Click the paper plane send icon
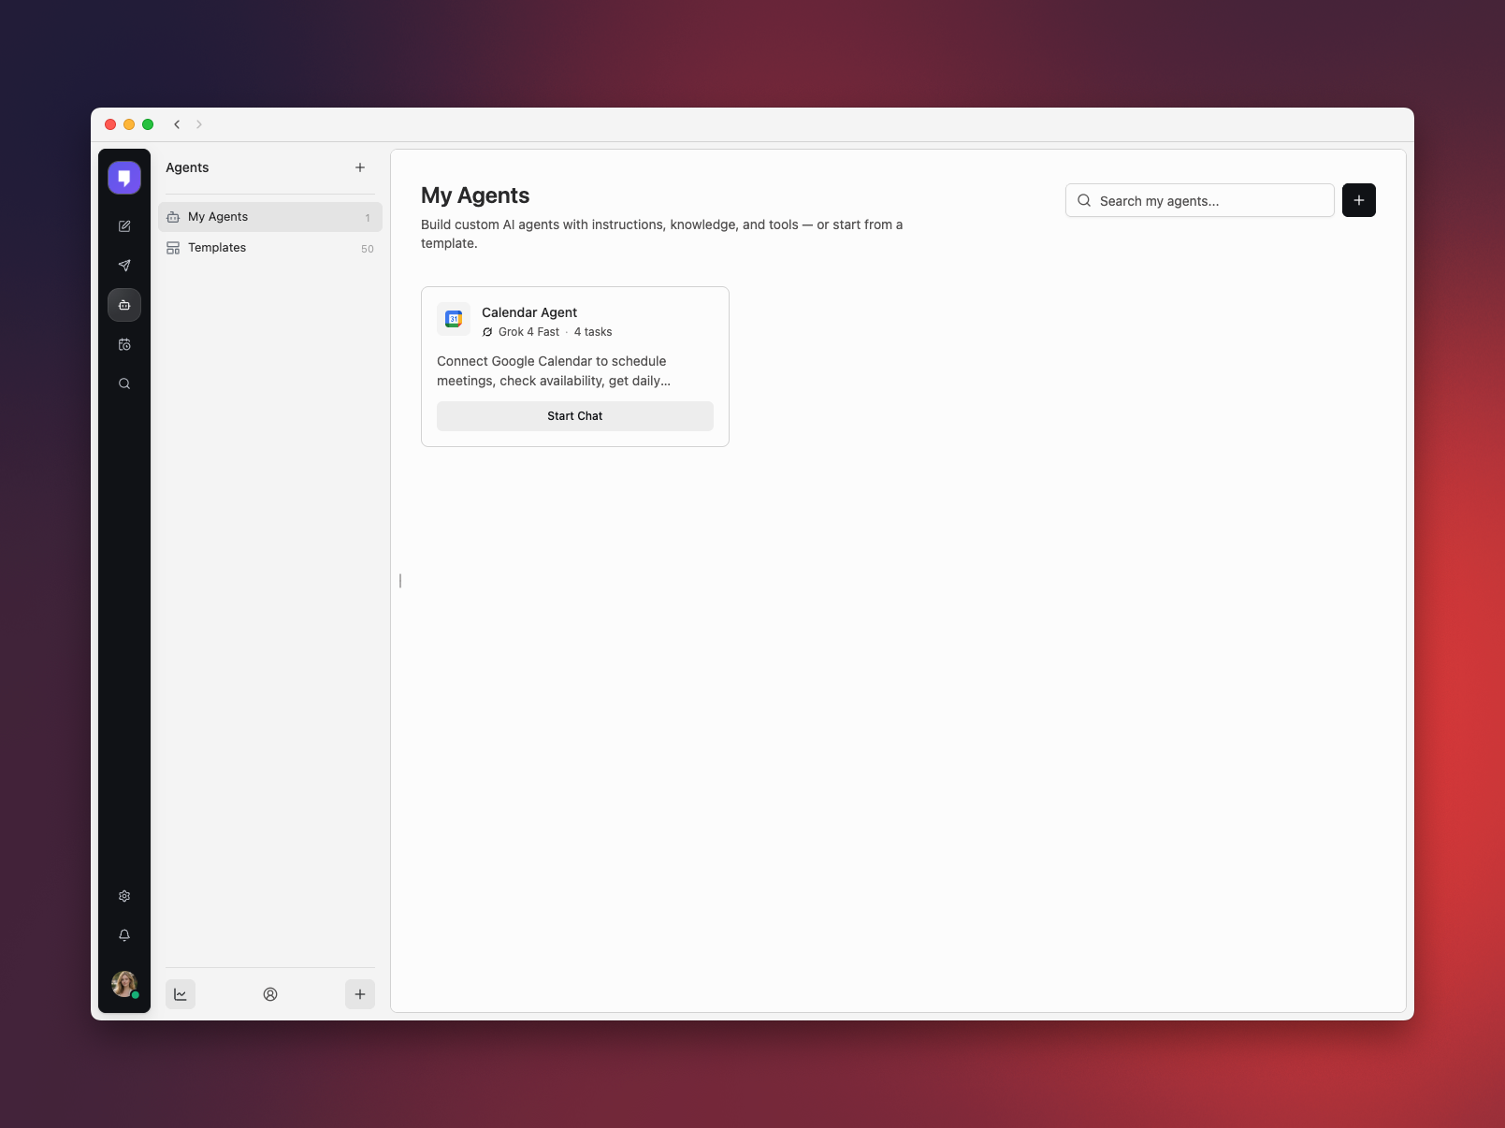The width and height of the screenshot is (1505, 1128). point(124,266)
